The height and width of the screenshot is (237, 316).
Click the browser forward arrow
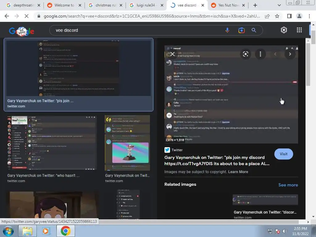point(17,16)
